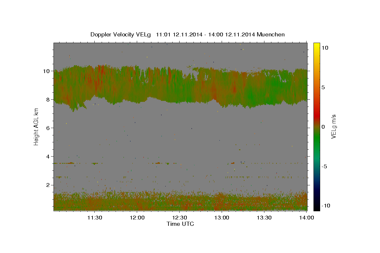This screenshot has width=380, height=253.
Task: Click the plot title 'Doppler Velocity VELg'
Action: tap(121, 34)
